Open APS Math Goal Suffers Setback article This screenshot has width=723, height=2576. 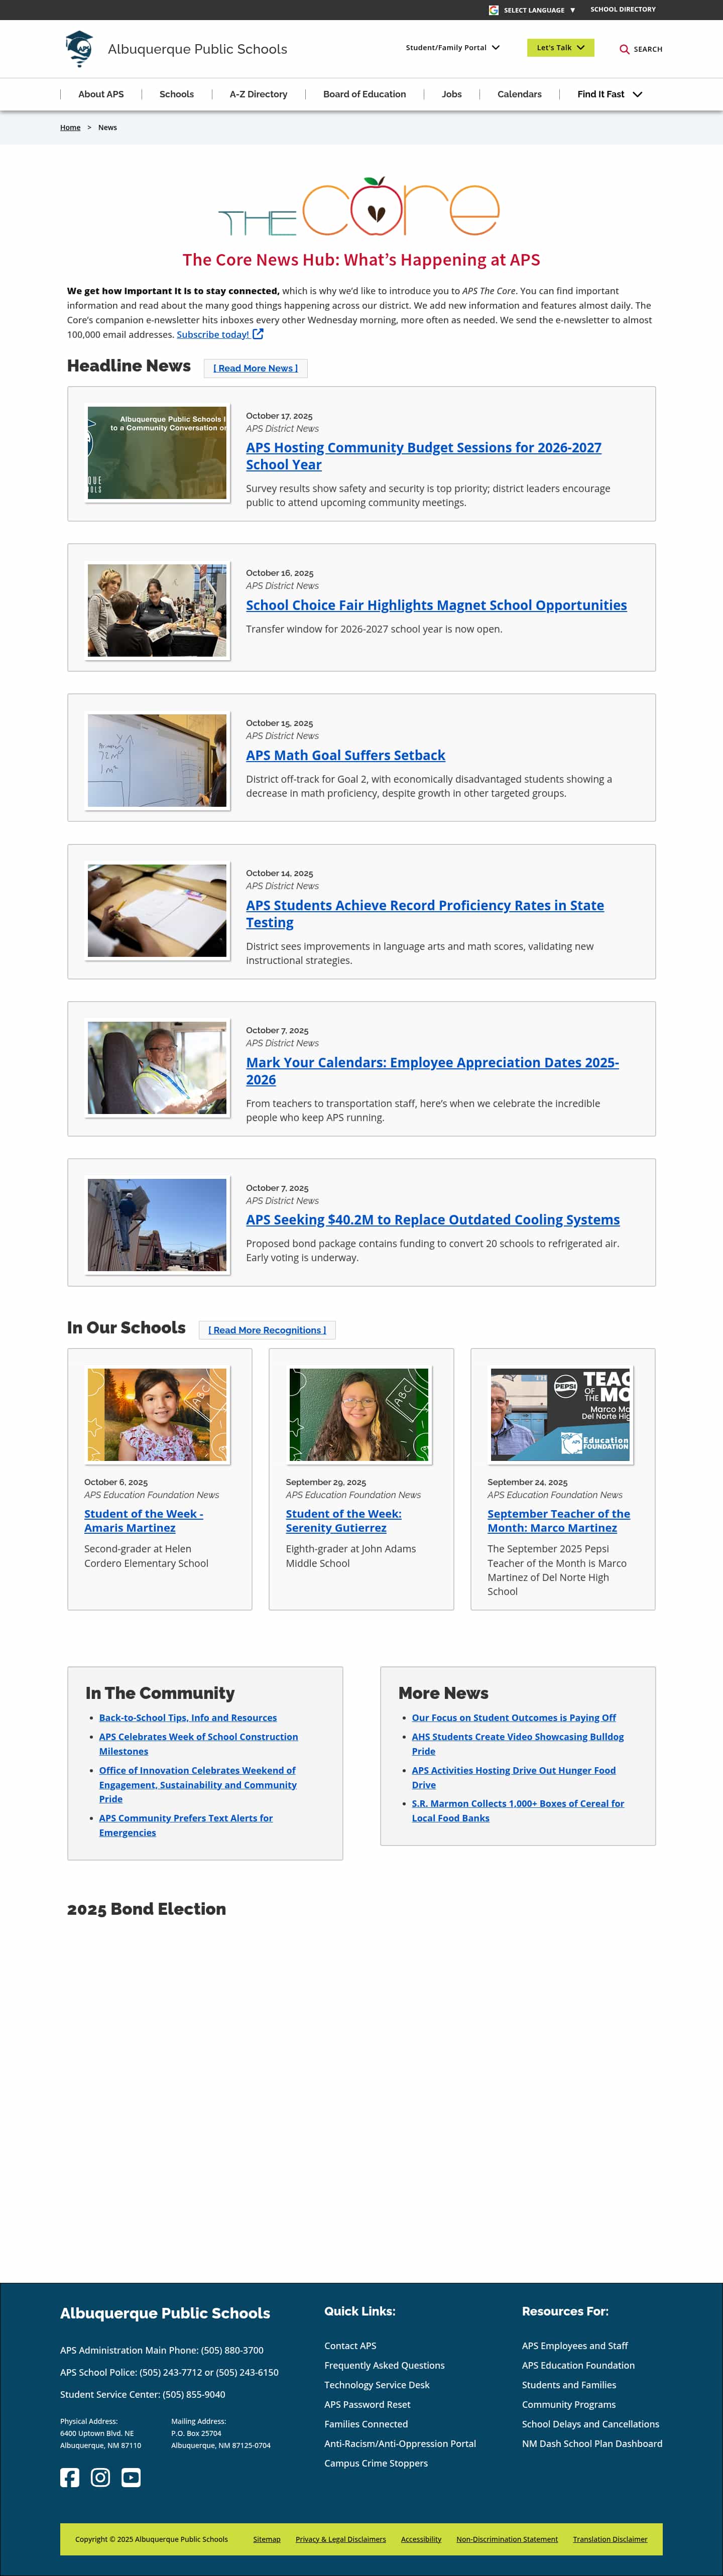click(346, 755)
